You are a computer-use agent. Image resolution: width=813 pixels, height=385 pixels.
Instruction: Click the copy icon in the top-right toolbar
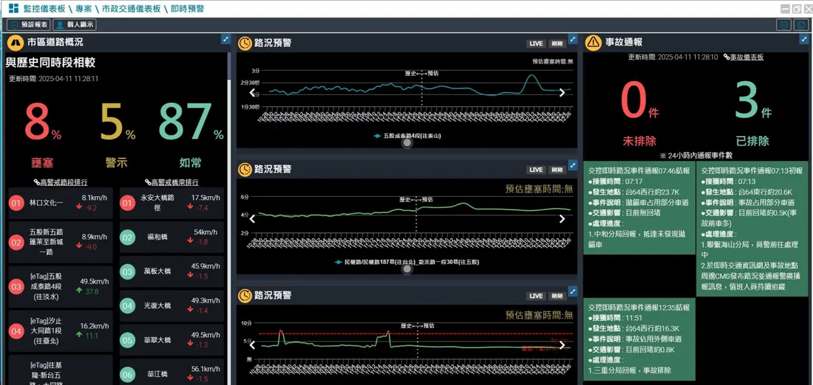click(x=801, y=24)
